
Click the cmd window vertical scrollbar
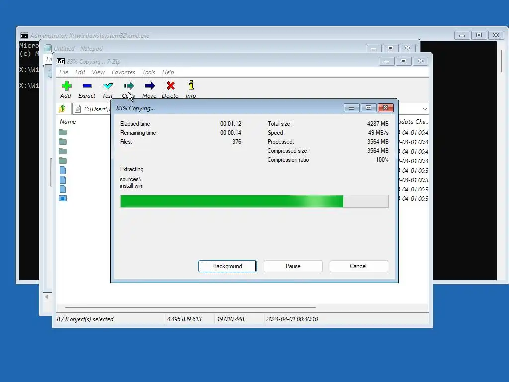coord(501,61)
